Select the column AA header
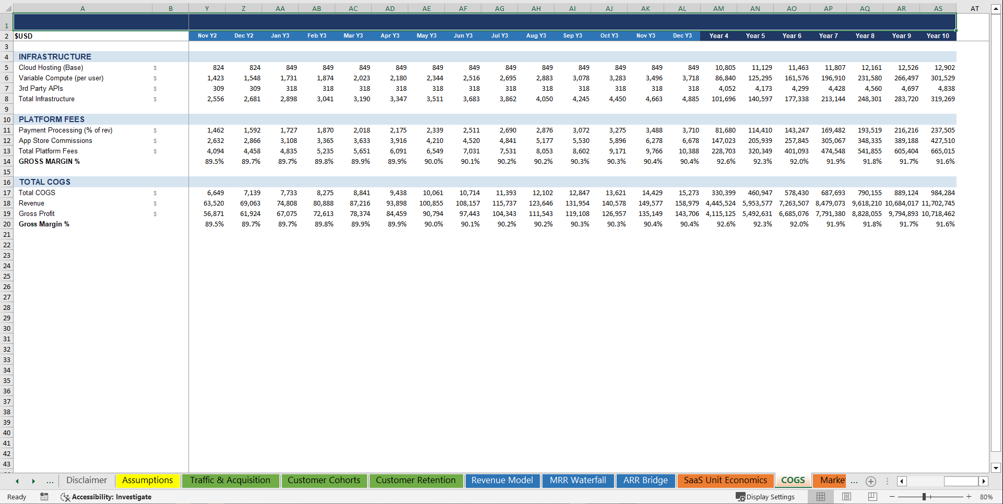The height and width of the screenshot is (504, 1003). click(x=280, y=8)
